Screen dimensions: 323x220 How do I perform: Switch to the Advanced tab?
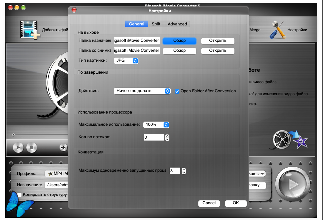[x=177, y=24]
